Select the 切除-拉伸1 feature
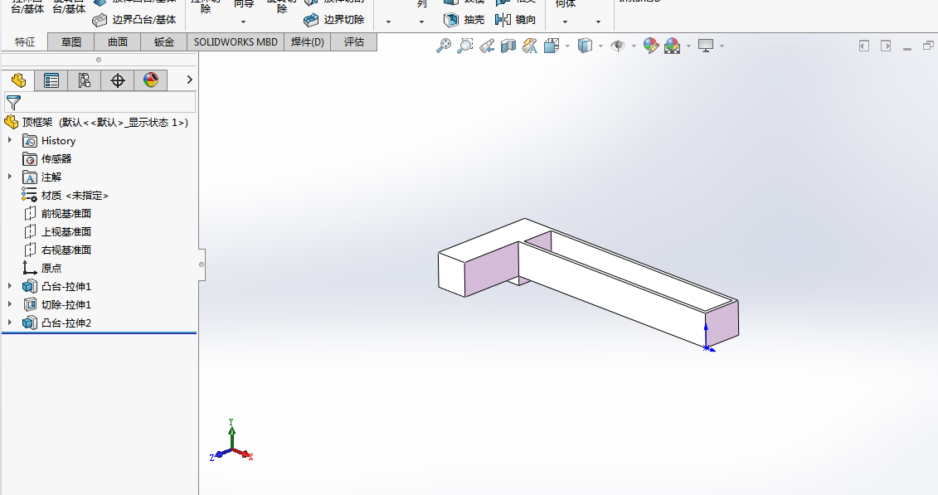This screenshot has height=495, width=938. [57, 305]
